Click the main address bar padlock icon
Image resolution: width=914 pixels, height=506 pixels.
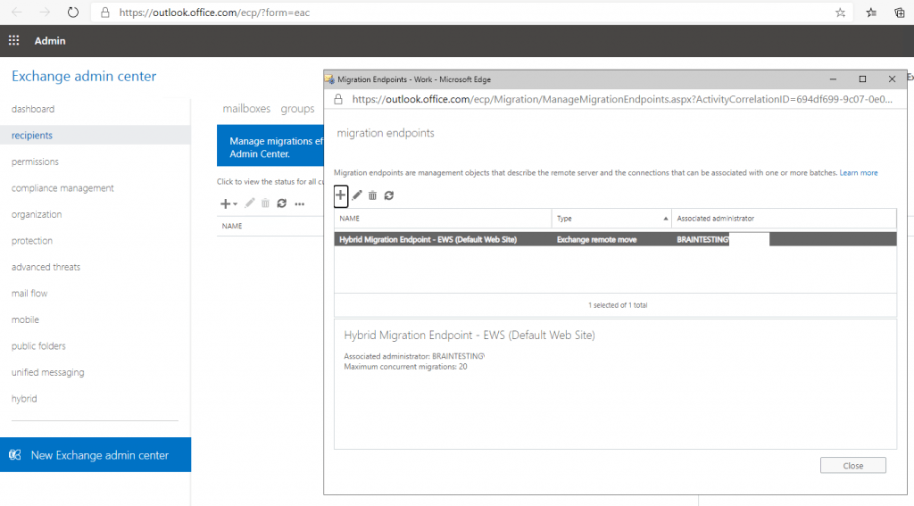(105, 12)
